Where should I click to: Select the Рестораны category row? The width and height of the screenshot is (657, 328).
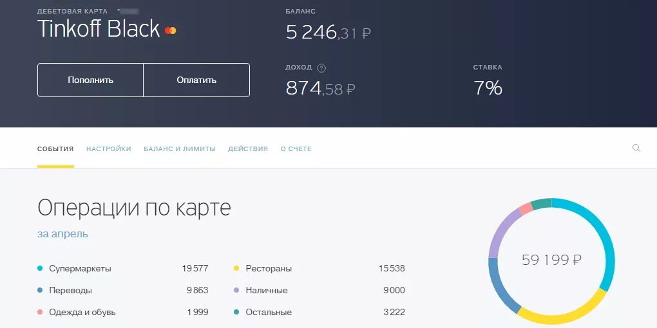tap(319, 269)
